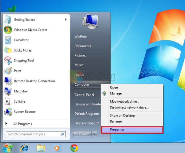Open the WinPoin user folder link

click(81, 37)
